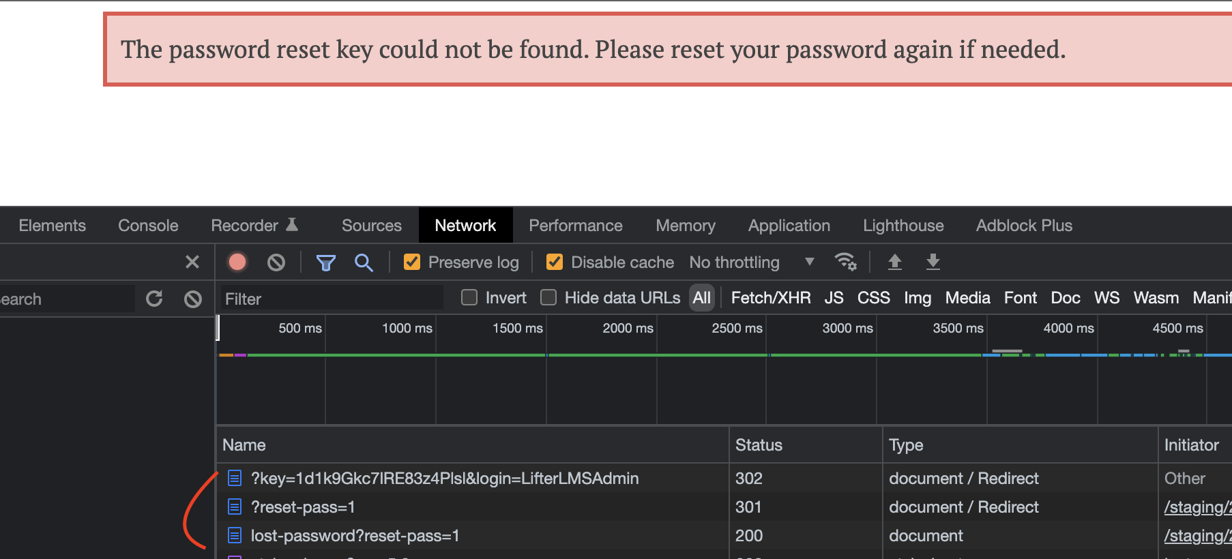This screenshot has width=1232, height=559.
Task: Uncheck Disable cache
Action: click(554, 262)
